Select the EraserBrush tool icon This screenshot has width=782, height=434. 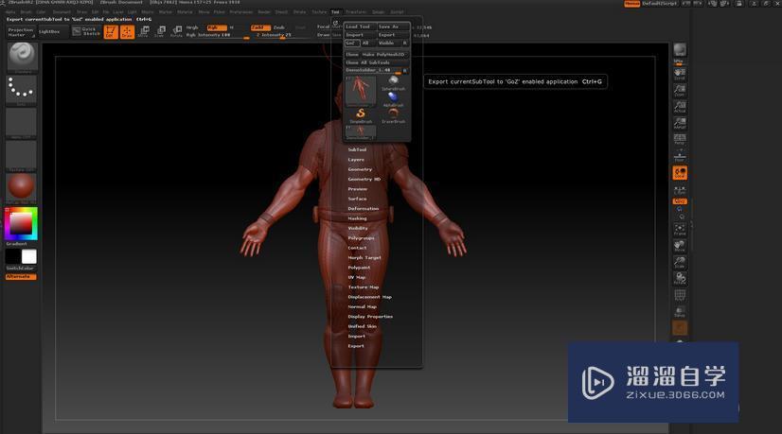click(393, 114)
